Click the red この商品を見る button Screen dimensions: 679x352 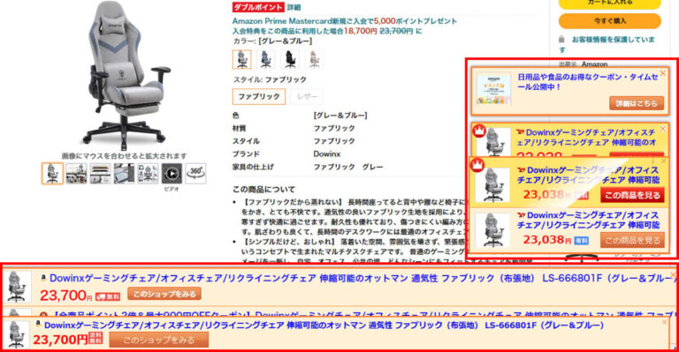(x=633, y=195)
